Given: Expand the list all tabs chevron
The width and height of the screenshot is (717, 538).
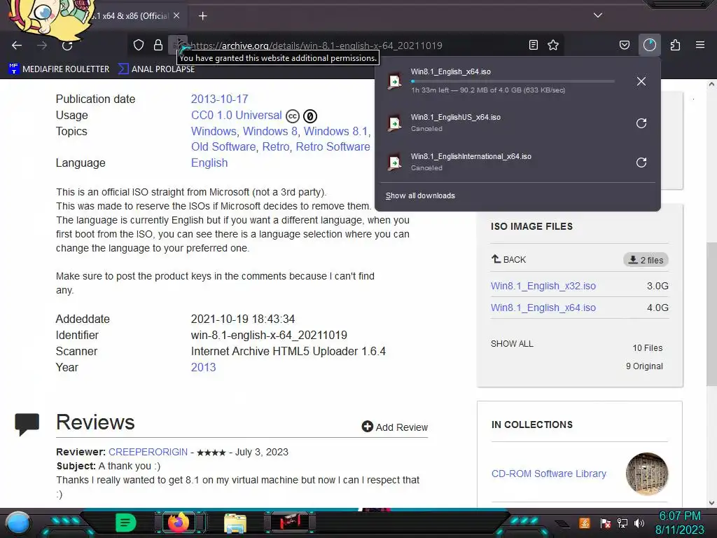Looking at the screenshot, I should 598,15.
